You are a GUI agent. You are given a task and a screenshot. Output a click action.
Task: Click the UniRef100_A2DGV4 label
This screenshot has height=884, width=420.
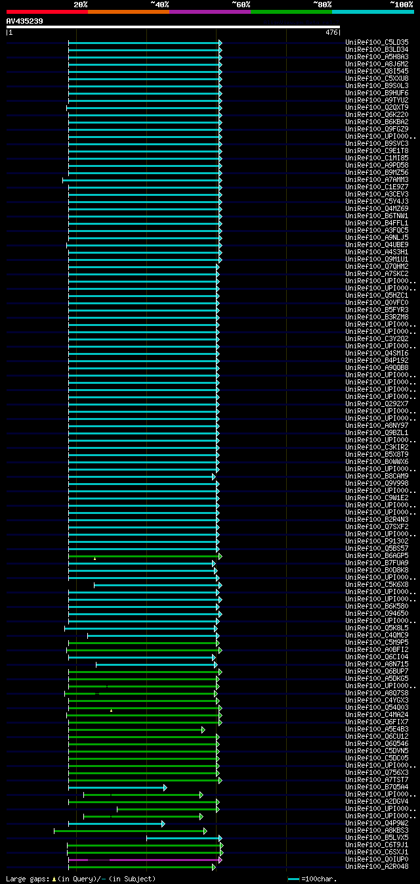pyautogui.click(x=377, y=802)
